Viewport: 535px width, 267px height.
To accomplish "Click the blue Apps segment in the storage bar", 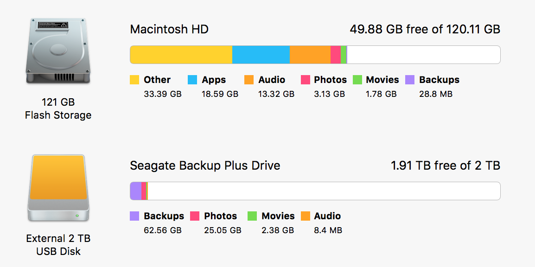I will tap(261, 54).
